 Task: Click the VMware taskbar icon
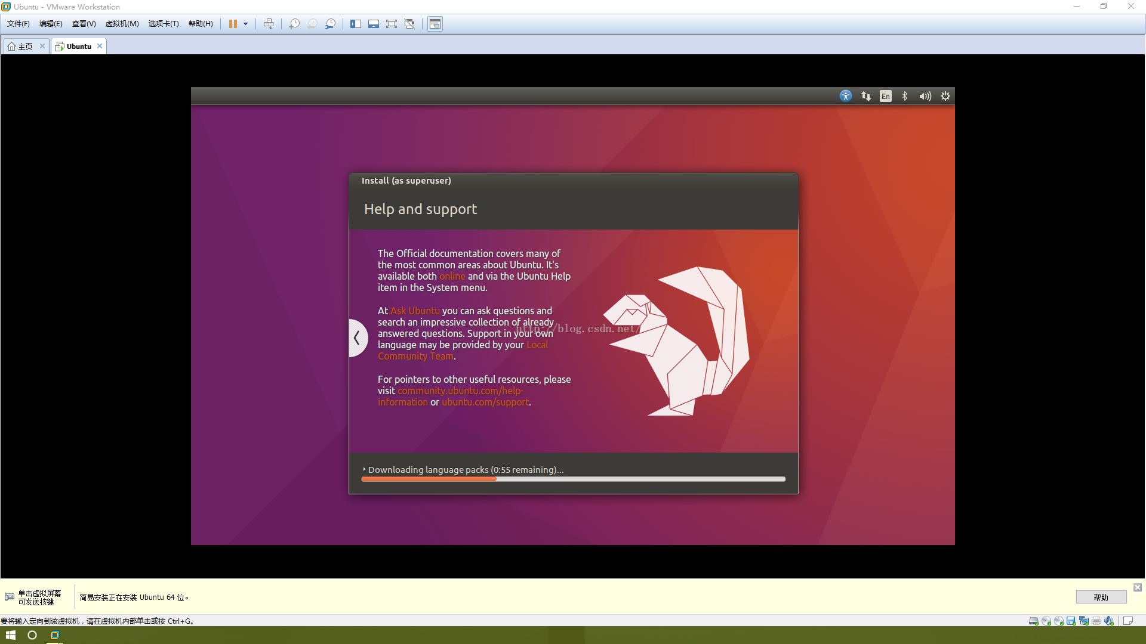click(x=55, y=635)
